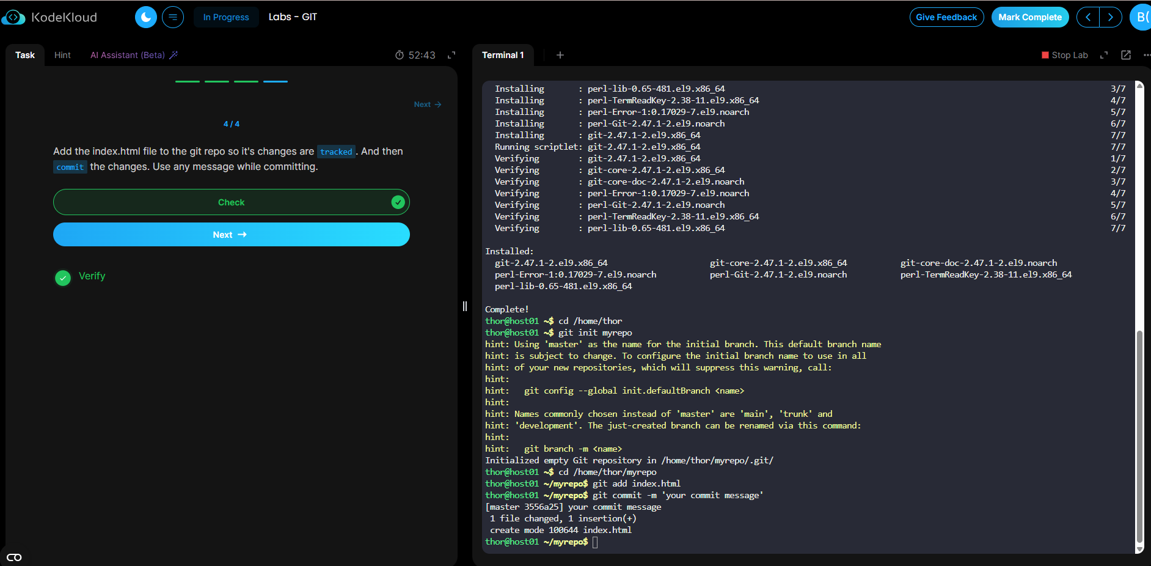
Task: Go to next lab arrow
Action: click(x=1110, y=17)
